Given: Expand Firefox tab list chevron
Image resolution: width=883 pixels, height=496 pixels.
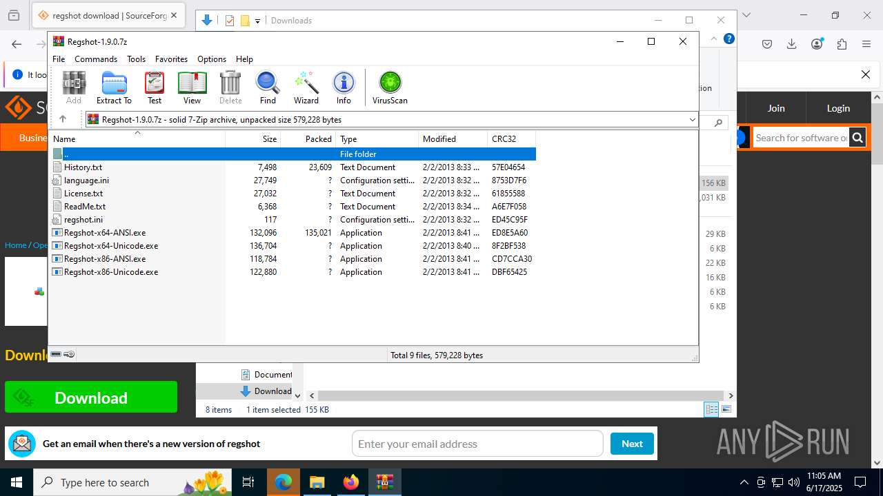Looking at the screenshot, I should click(x=746, y=15).
